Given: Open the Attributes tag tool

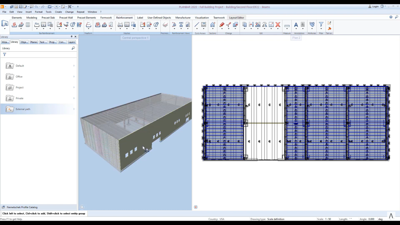Looking at the screenshot, I should 312,25.
